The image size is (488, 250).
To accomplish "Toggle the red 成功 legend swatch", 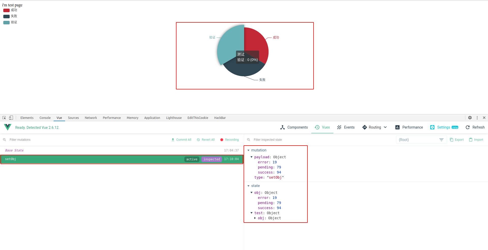I will (x=6, y=10).
